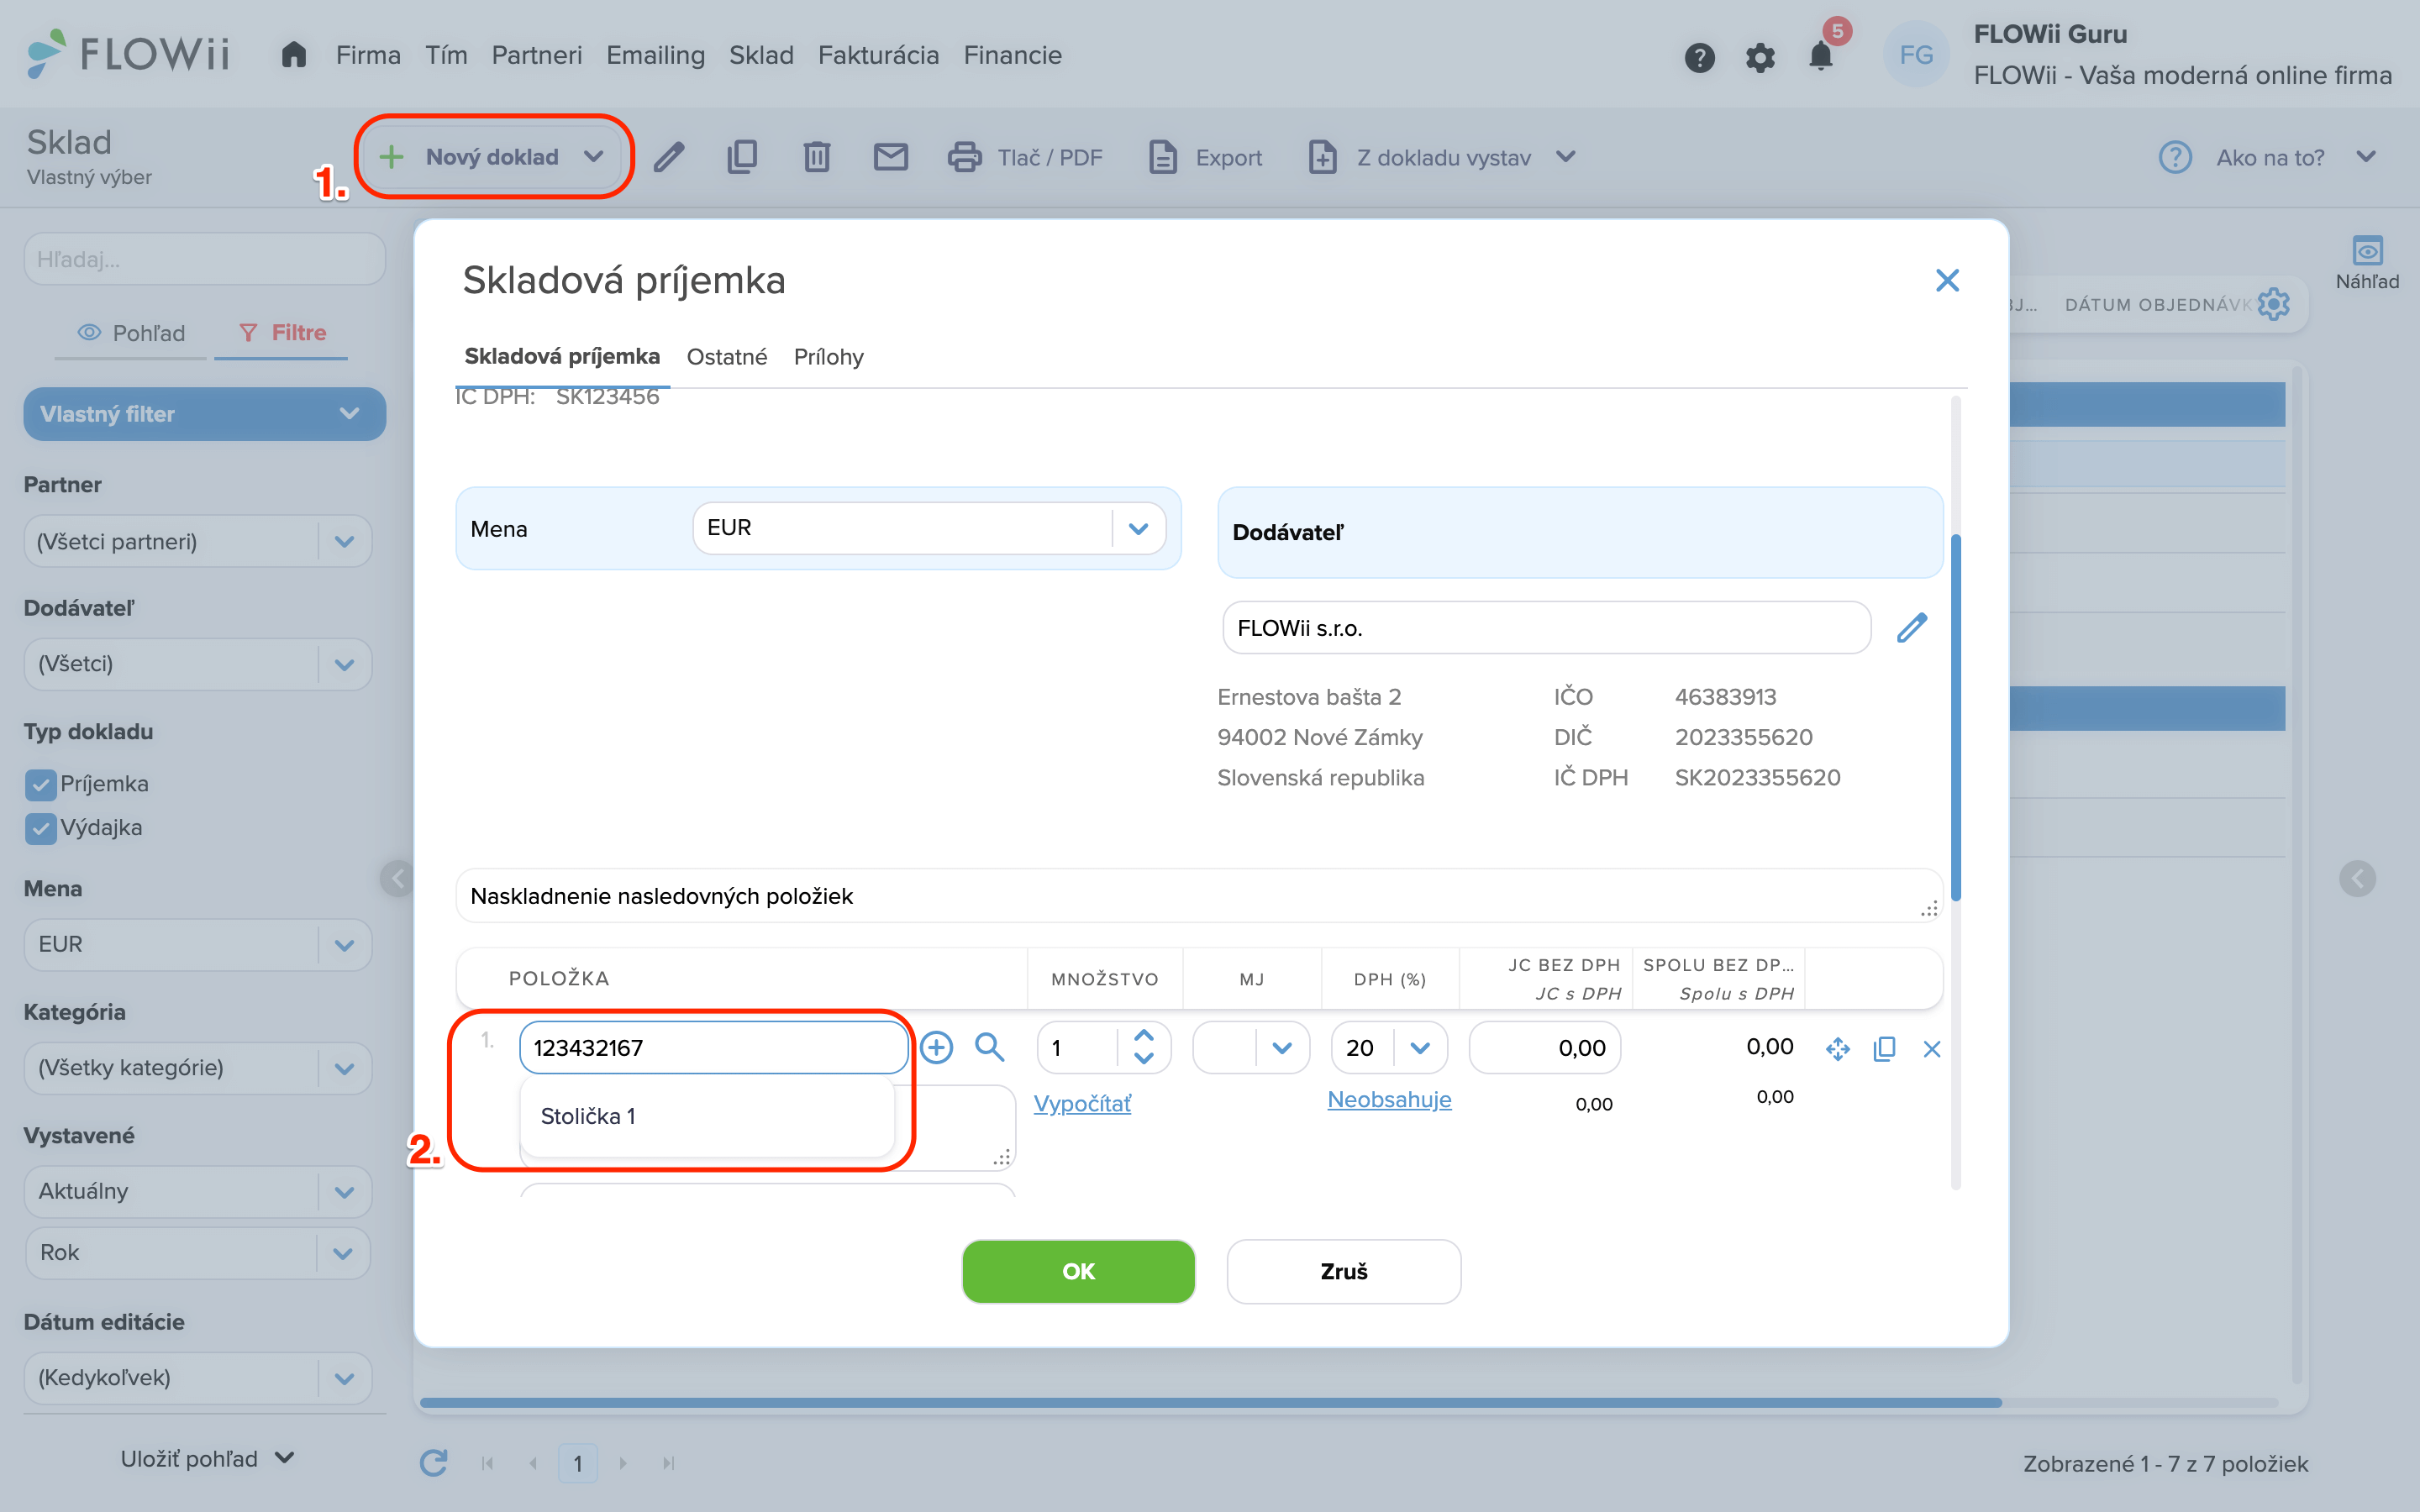Open the Z dokladu vystav dropdown
Viewport: 2420px width, 1512px height.
pos(1442,157)
